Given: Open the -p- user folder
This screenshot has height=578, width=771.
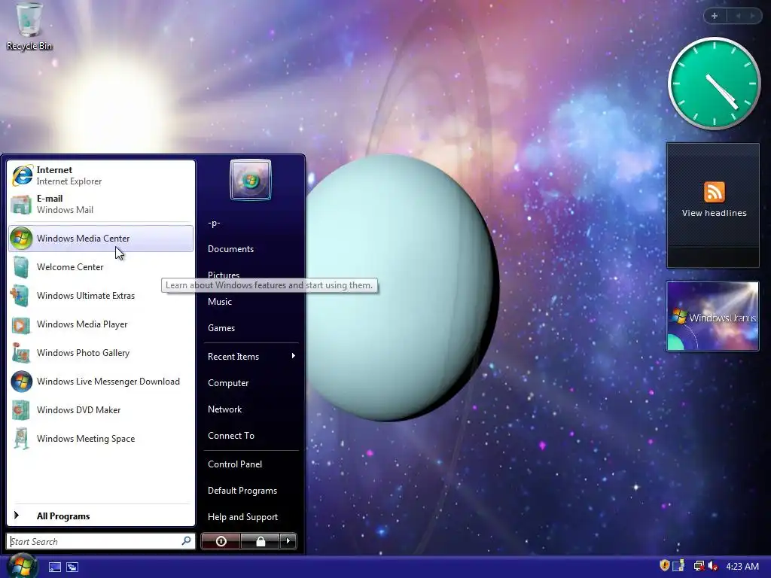Looking at the screenshot, I should [x=214, y=223].
